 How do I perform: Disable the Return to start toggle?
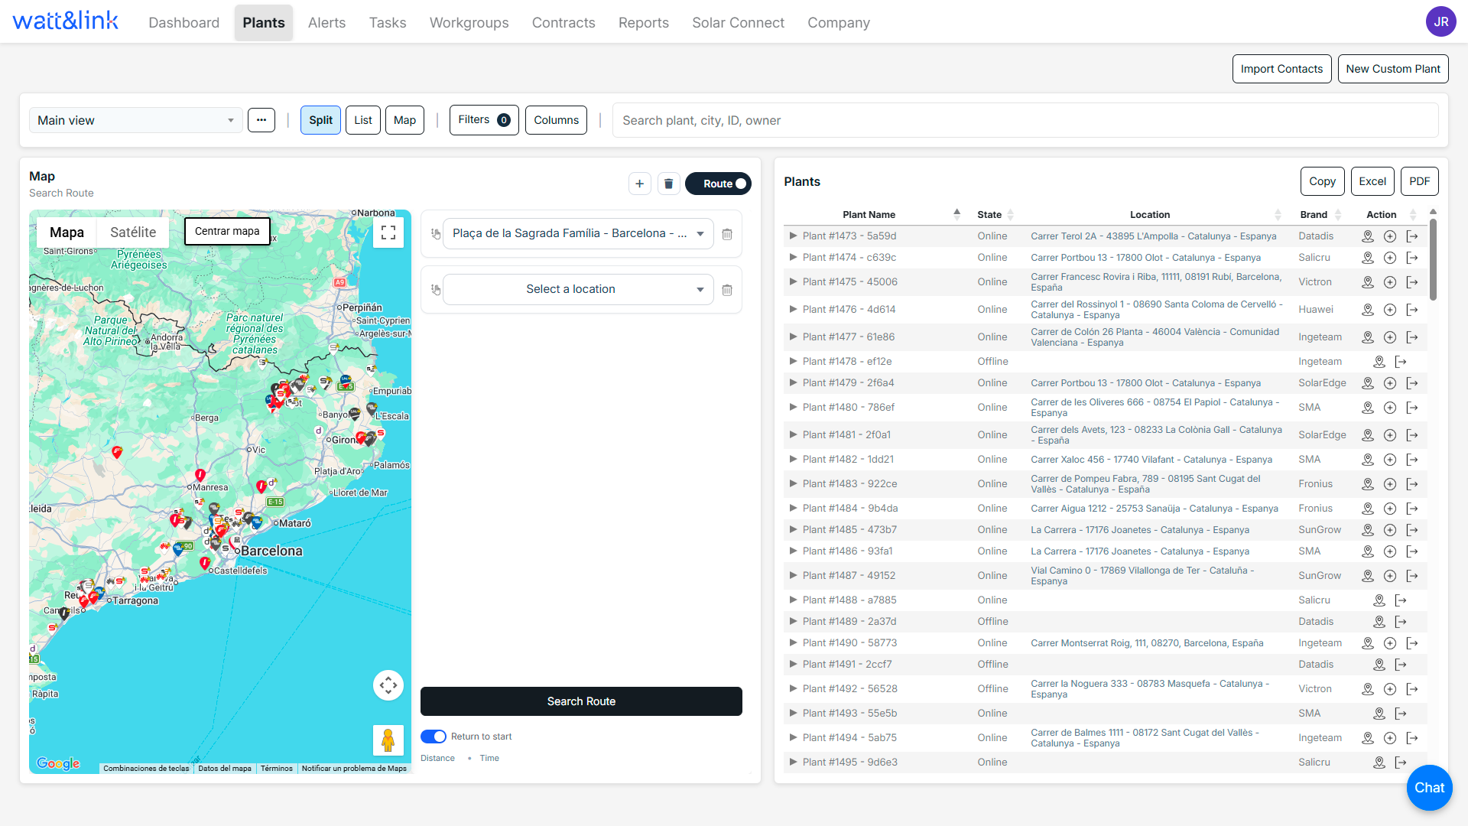pyautogui.click(x=433, y=736)
